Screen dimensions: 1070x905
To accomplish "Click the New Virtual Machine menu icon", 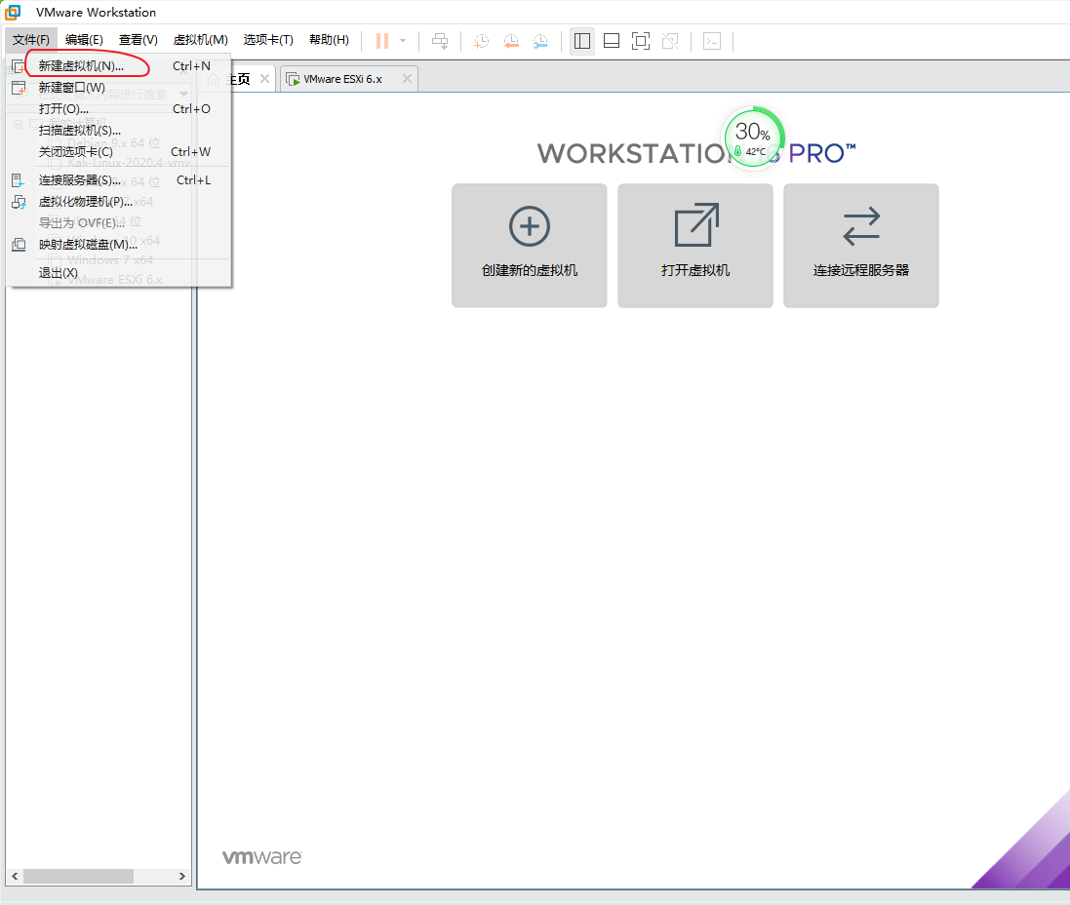I will [x=19, y=66].
